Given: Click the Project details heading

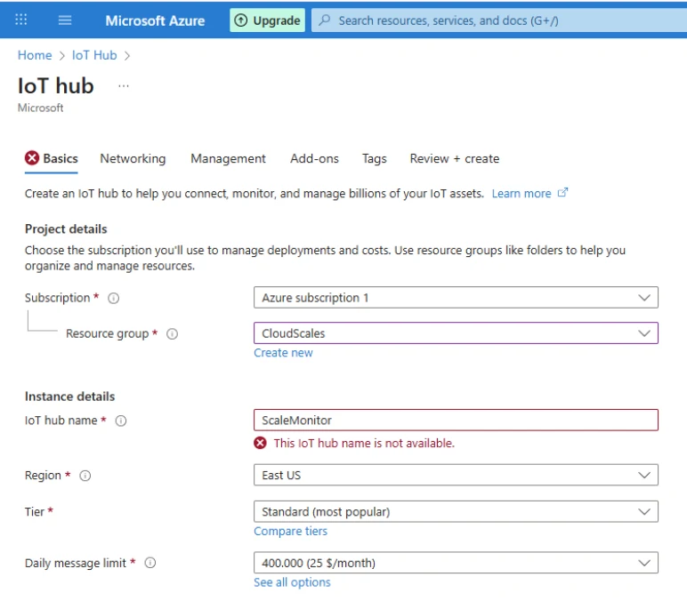Looking at the screenshot, I should (66, 229).
